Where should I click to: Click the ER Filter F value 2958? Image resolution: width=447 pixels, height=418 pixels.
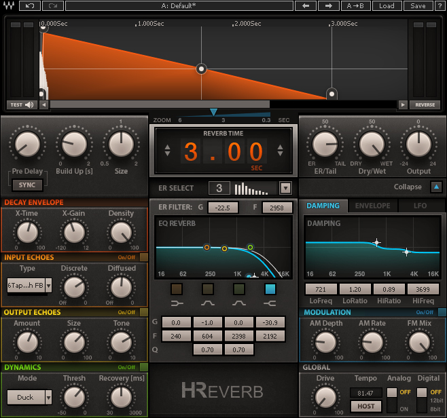point(277,208)
